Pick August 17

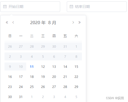pos(21,77)
